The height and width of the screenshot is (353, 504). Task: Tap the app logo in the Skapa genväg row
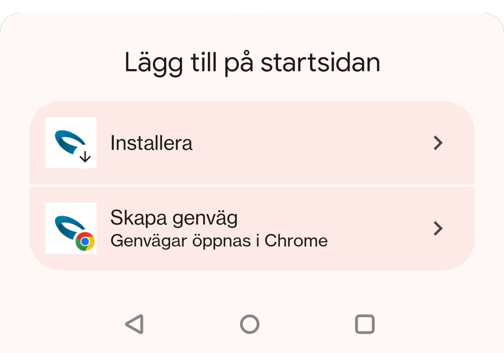pos(68,226)
